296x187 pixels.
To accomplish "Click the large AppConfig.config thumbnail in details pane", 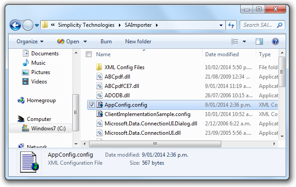I will (x=29, y=162).
